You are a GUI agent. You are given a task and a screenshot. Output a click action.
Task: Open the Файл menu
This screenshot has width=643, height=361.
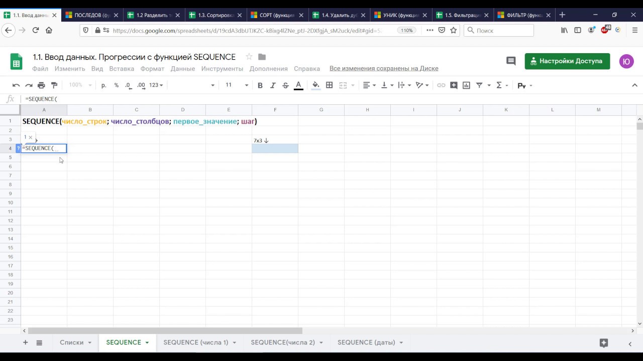[40, 69]
